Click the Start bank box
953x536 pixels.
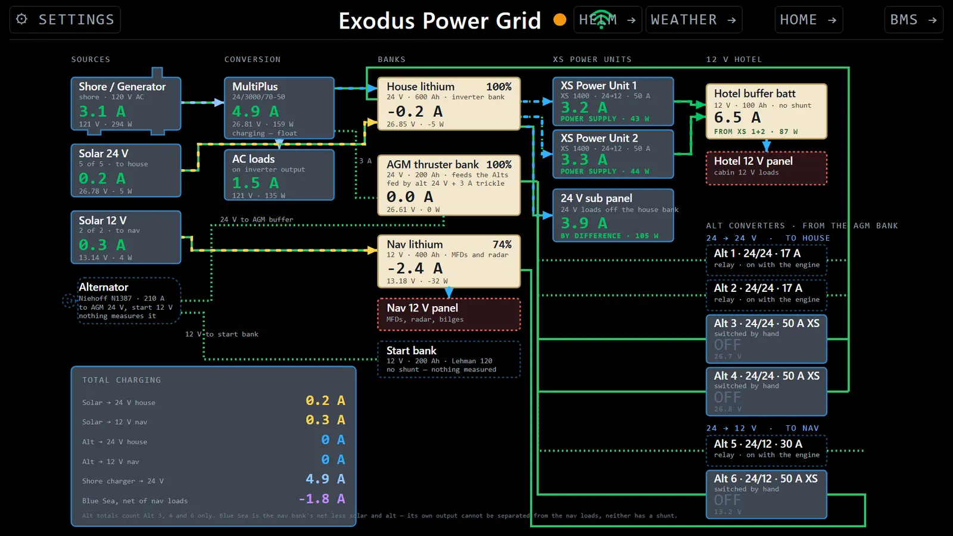(x=449, y=359)
